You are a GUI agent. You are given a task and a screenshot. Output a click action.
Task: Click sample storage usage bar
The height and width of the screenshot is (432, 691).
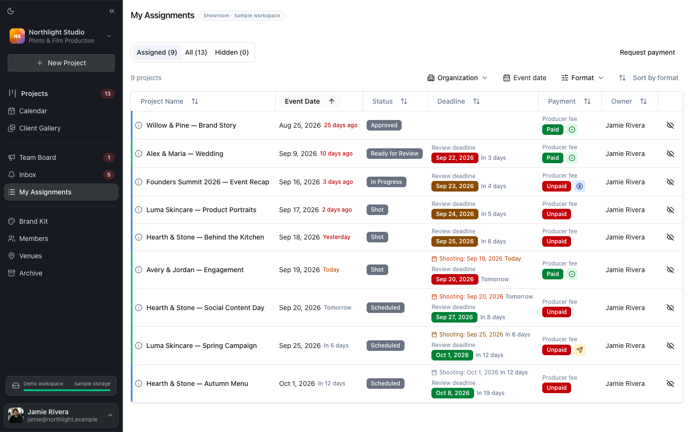tap(67, 390)
